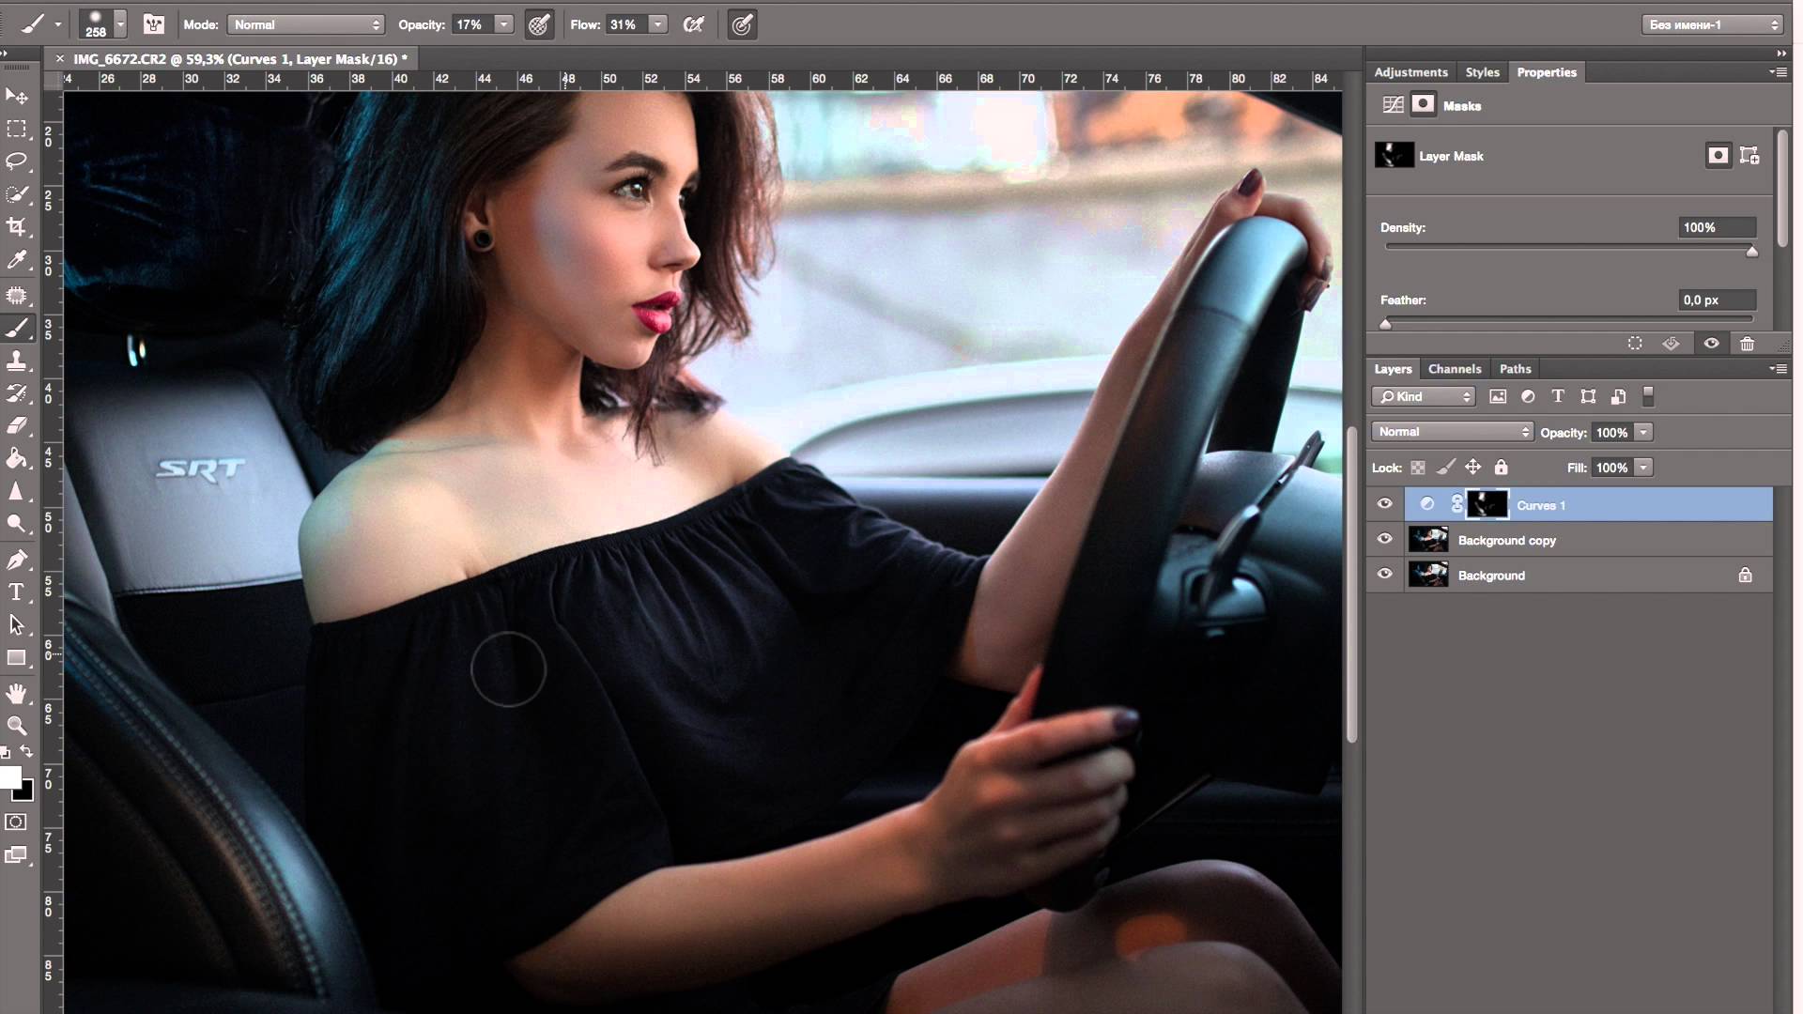
Task: Select the pixel mask button
Action: pos(1718,156)
